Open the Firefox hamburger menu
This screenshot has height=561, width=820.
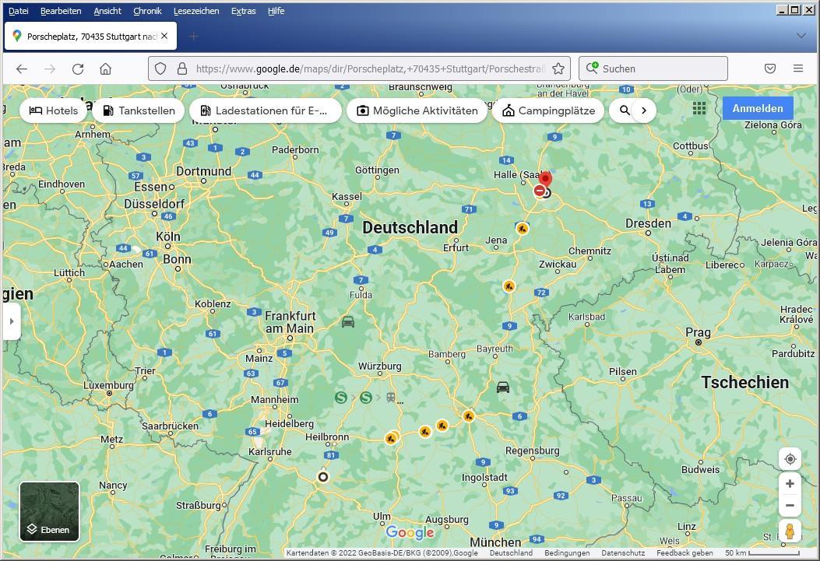pyautogui.click(x=798, y=68)
